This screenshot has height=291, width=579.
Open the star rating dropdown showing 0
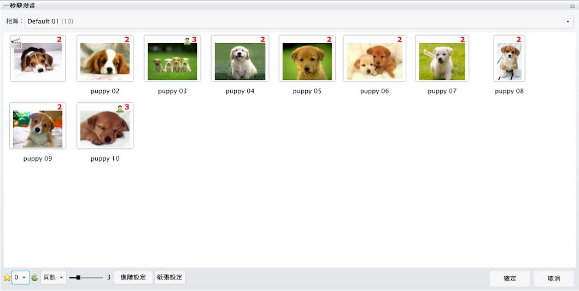pyautogui.click(x=21, y=277)
